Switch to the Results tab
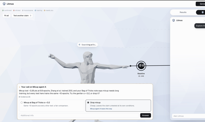 pyautogui.click(x=183, y=12)
